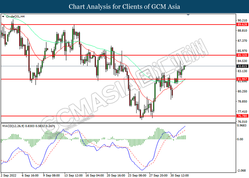Click the 16 Sep 04:00 time label

click(x=95, y=176)
